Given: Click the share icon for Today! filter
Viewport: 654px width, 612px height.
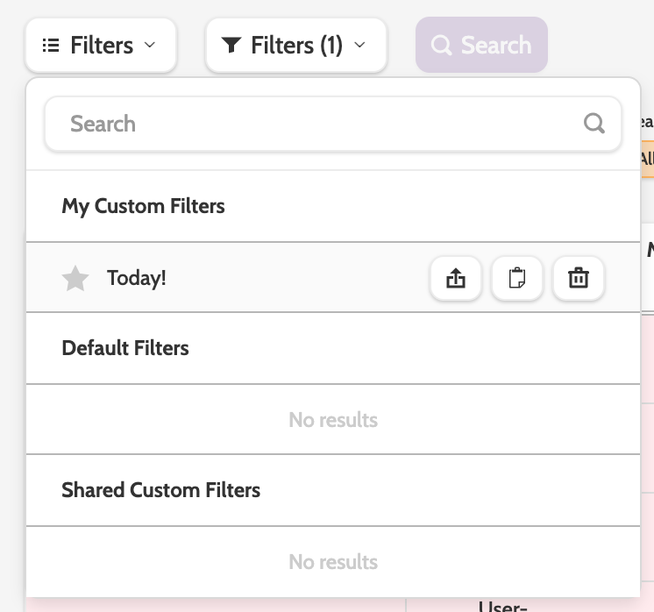Looking at the screenshot, I should [456, 279].
